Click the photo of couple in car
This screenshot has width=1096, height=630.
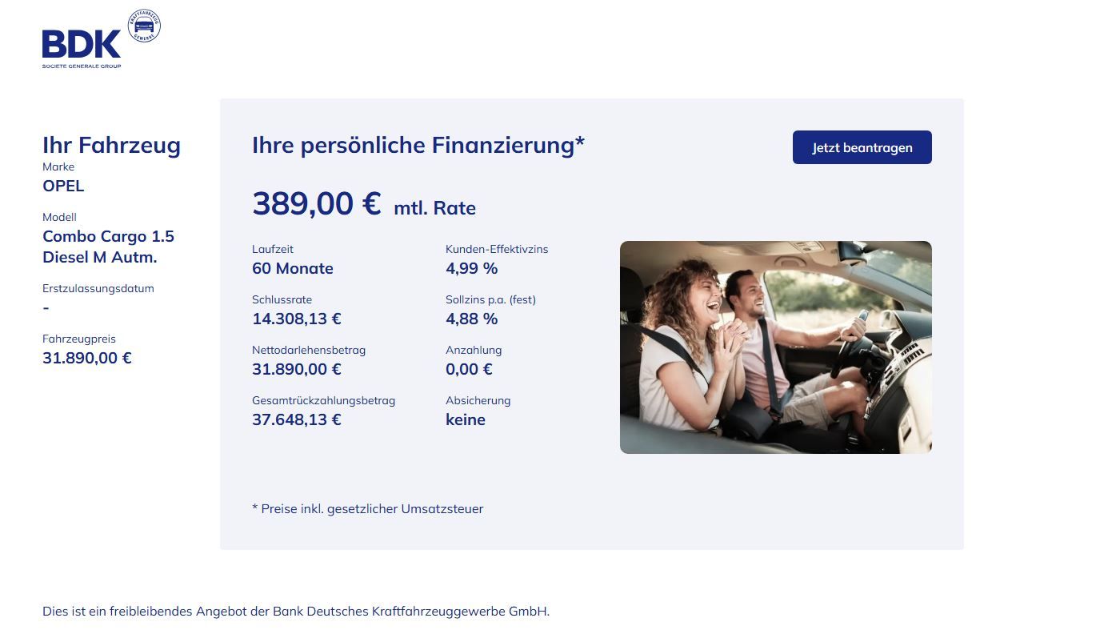pyautogui.click(x=775, y=347)
